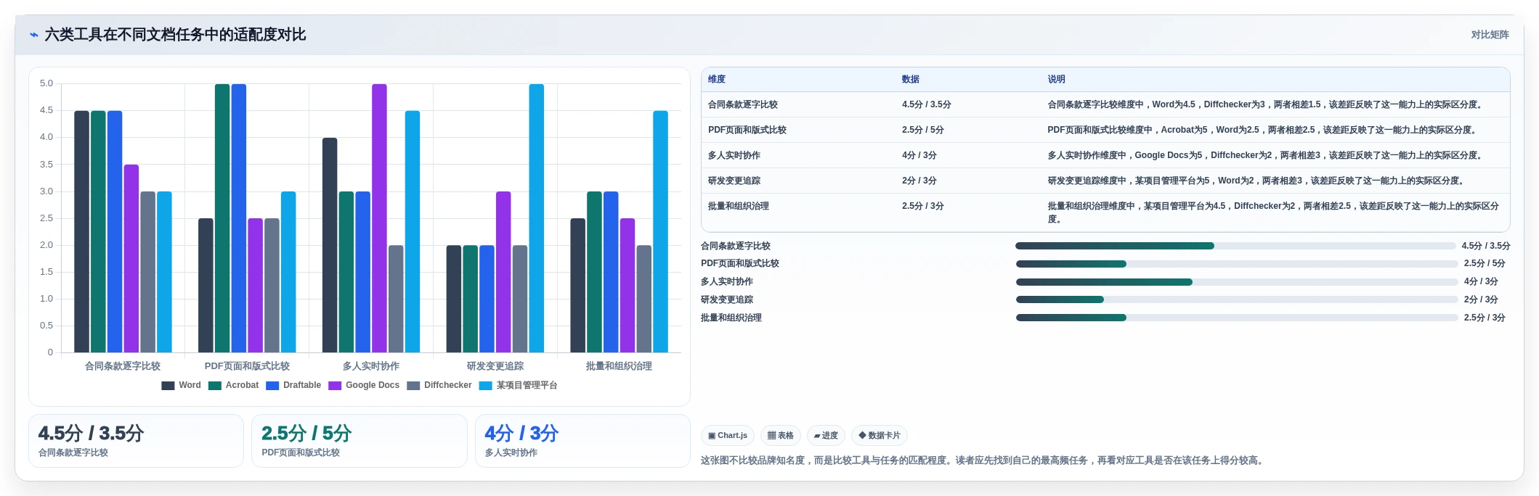Click table row 研发变更追踪
Image resolution: width=1539 pixels, height=496 pixels.
(x=1105, y=181)
